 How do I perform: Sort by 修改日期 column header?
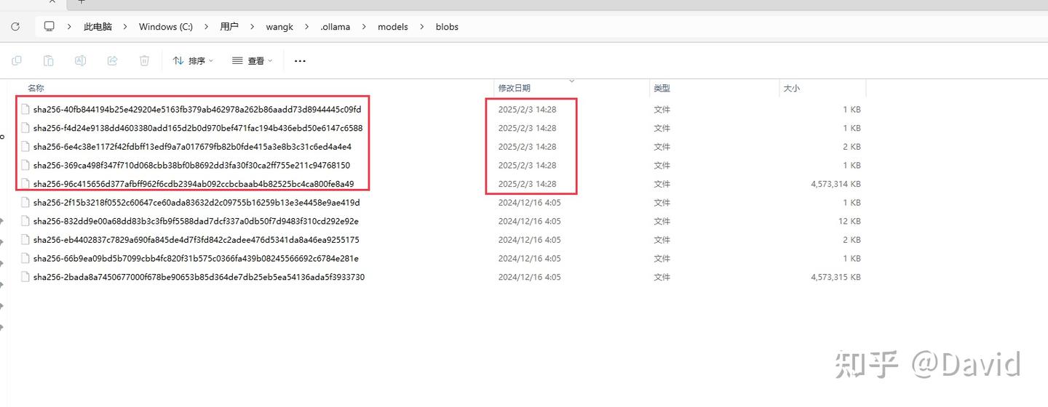click(x=514, y=88)
